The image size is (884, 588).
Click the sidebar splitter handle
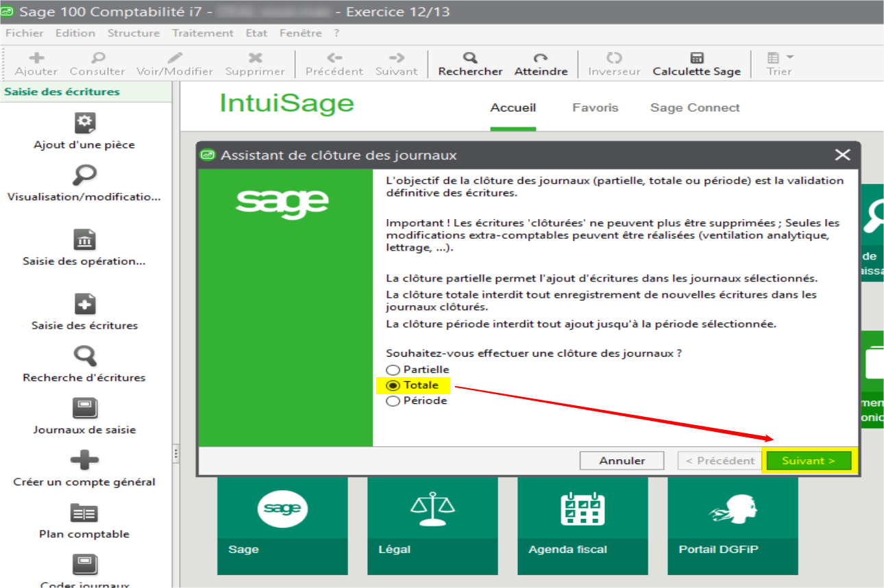(x=175, y=452)
